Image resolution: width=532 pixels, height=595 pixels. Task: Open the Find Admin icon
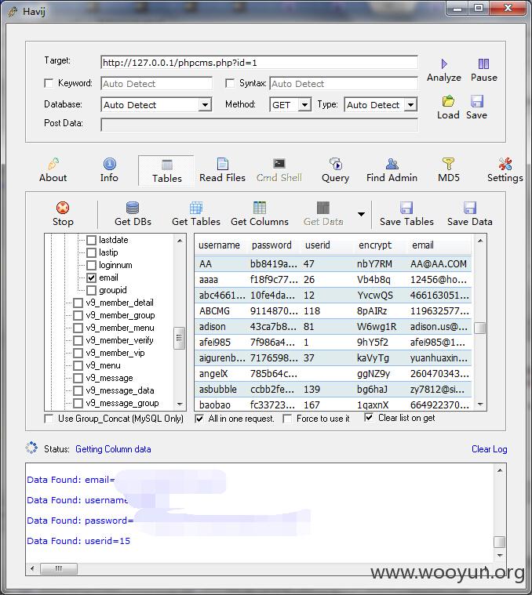click(392, 164)
